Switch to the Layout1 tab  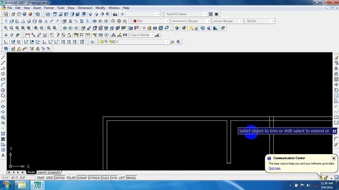click(42, 173)
